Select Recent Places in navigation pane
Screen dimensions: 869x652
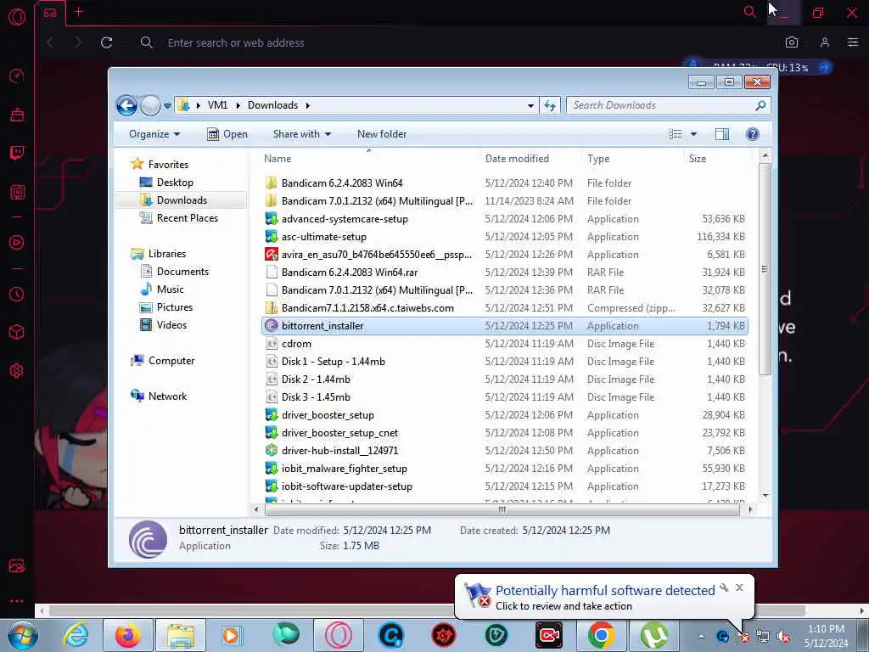click(x=188, y=218)
